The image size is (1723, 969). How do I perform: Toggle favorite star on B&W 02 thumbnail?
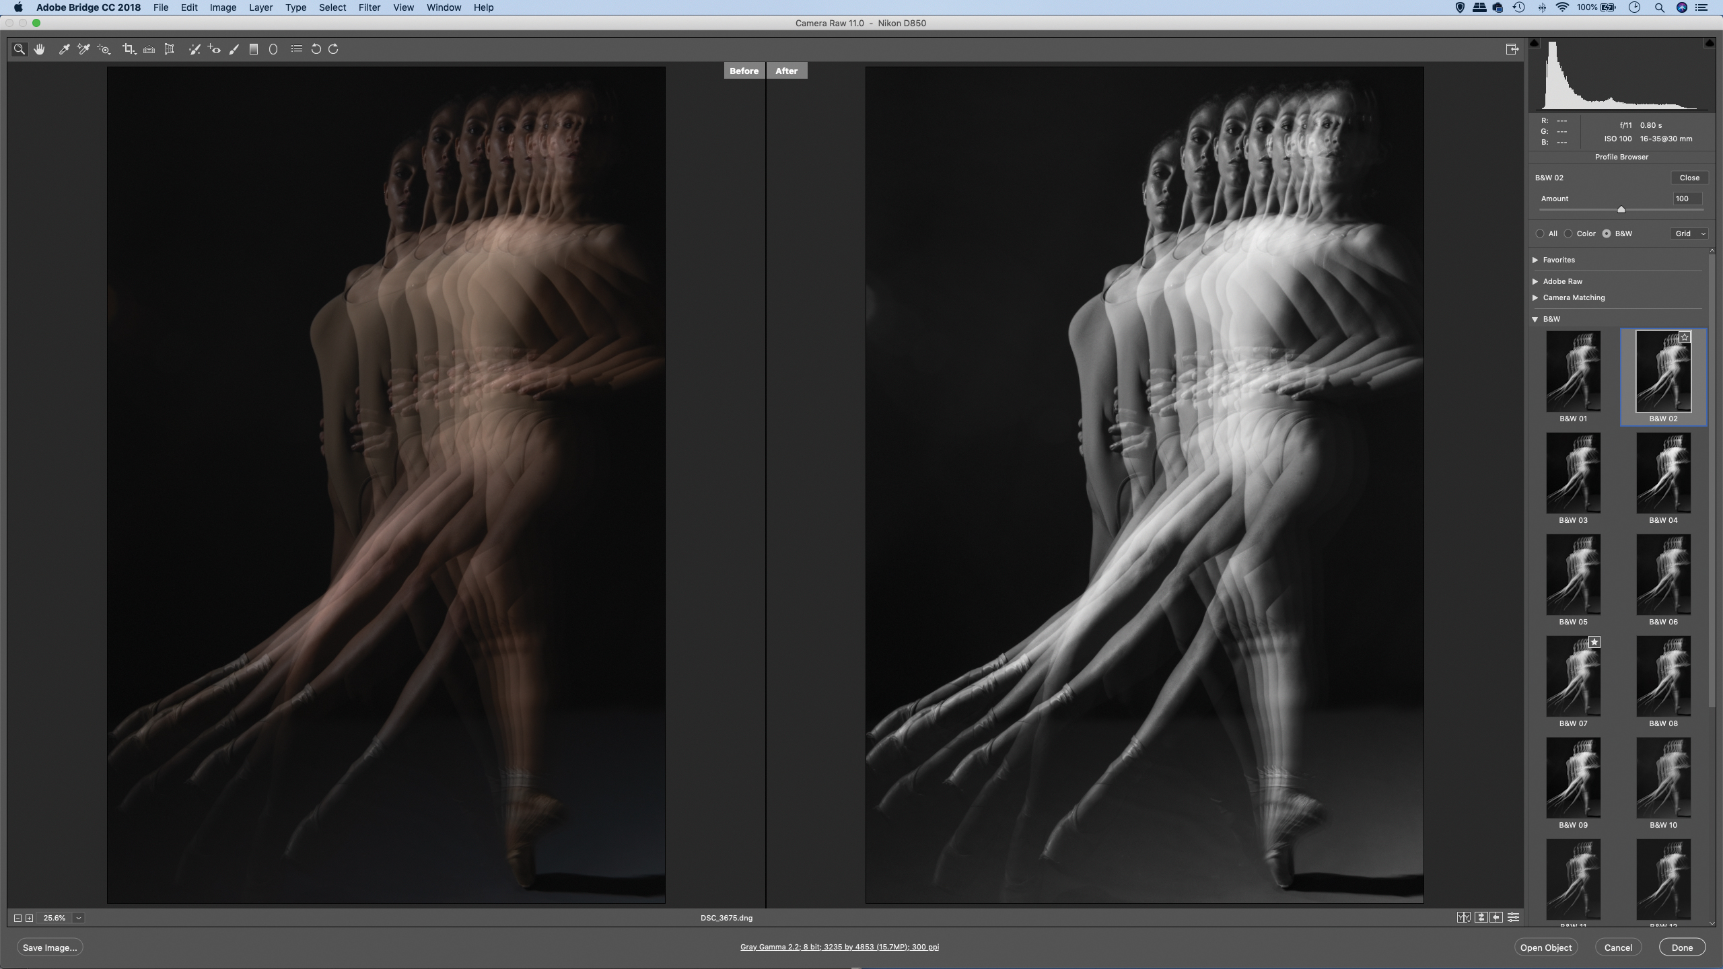1684,338
